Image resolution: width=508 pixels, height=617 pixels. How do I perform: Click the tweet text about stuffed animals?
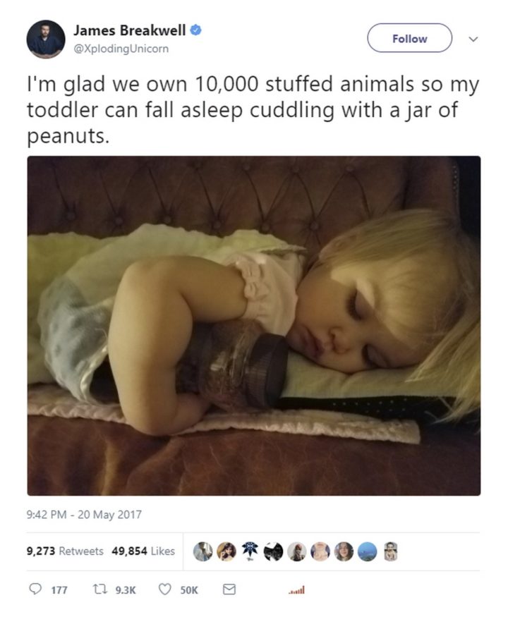click(253, 109)
